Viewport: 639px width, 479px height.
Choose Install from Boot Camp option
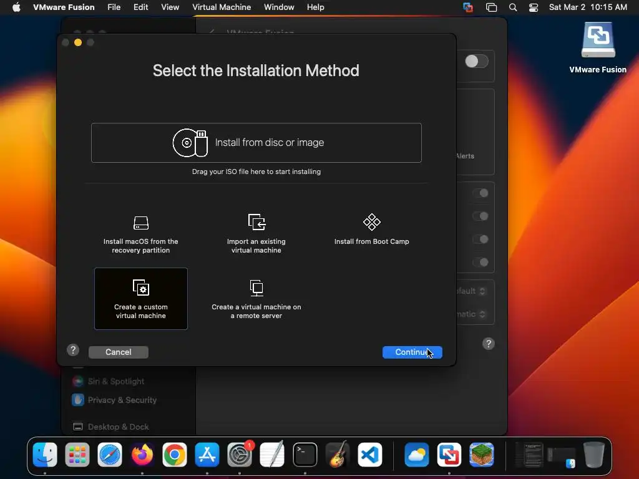(x=372, y=230)
